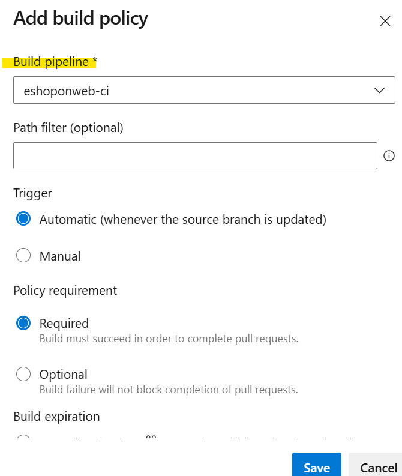
Task: Click the Add build policy title
Action: pyautogui.click(x=81, y=19)
